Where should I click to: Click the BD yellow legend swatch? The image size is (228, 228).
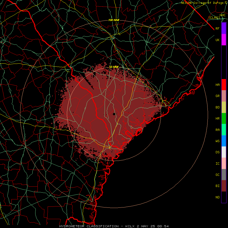tap(224, 107)
